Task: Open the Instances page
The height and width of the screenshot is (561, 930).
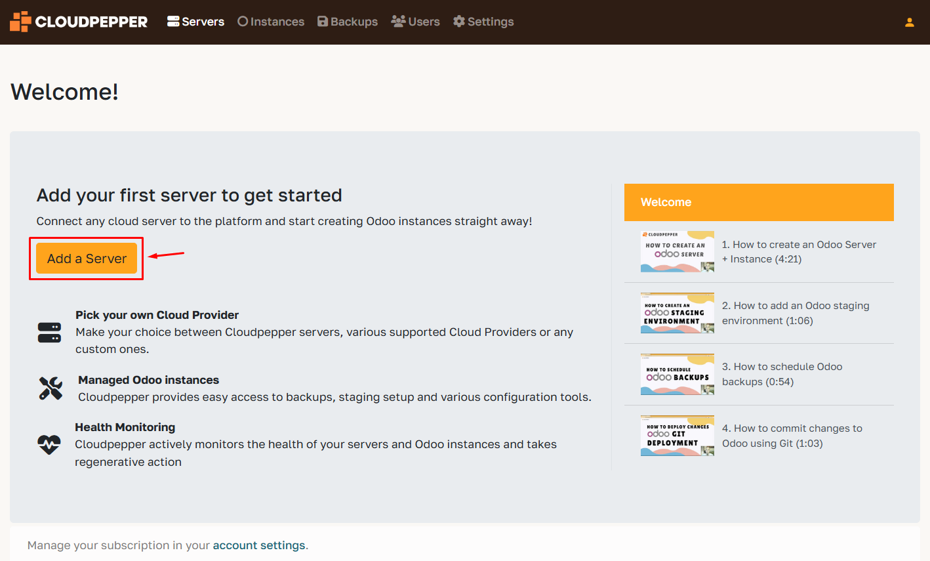Action: pyautogui.click(x=276, y=21)
